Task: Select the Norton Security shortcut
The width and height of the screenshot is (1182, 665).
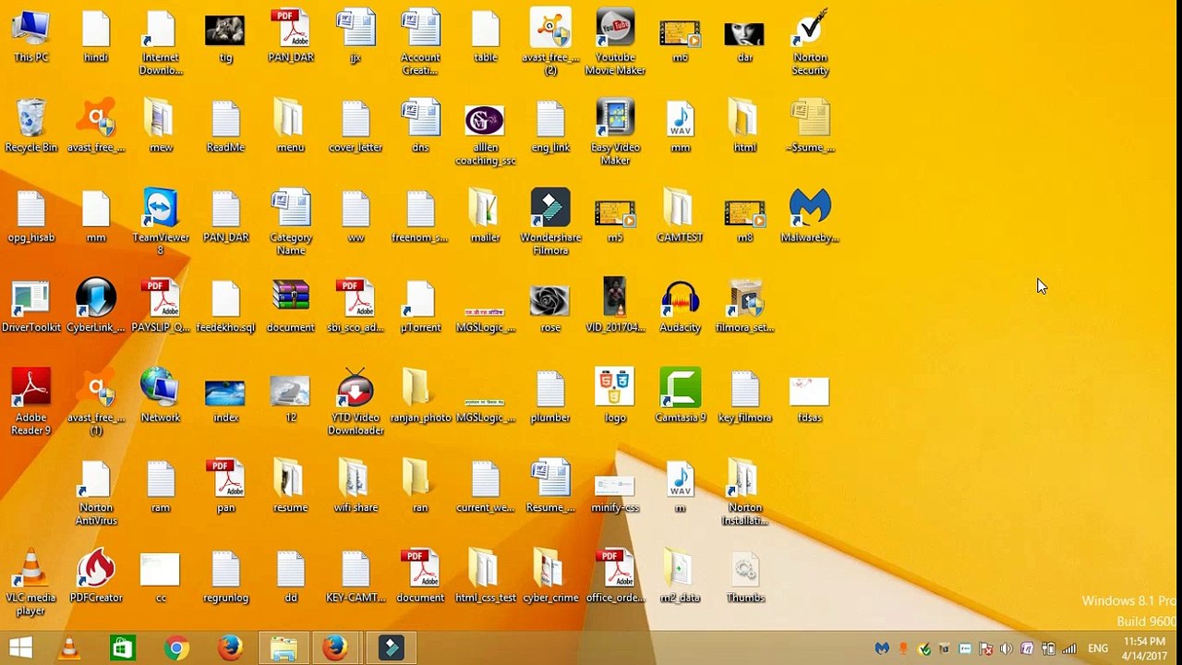Action: click(x=810, y=42)
